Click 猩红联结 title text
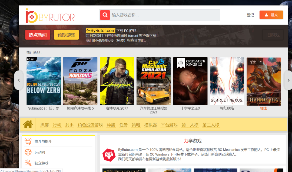This screenshot has height=172, width=292. coord(227,108)
